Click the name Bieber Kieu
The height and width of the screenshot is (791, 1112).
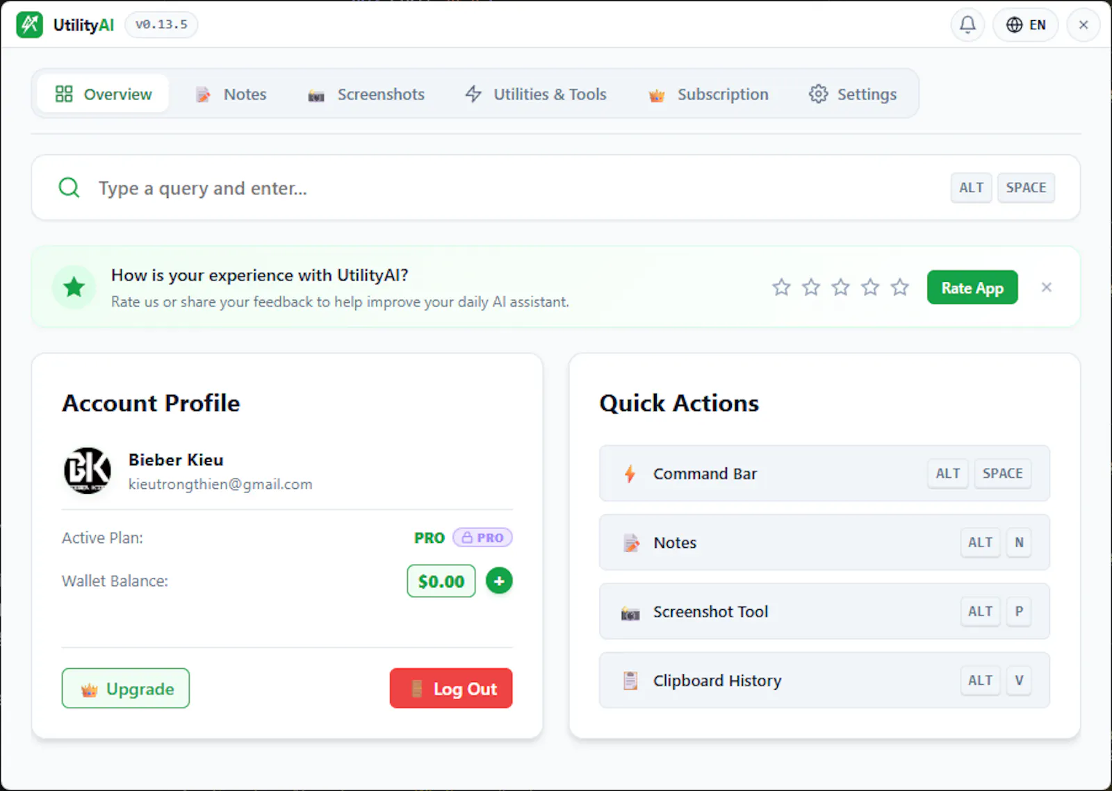[176, 460]
